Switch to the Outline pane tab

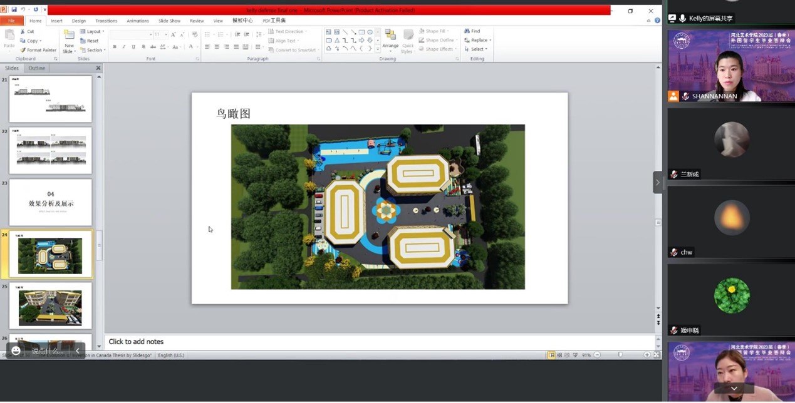pos(36,68)
